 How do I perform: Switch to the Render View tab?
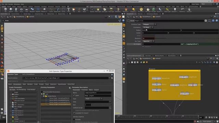click(x=27, y=14)
